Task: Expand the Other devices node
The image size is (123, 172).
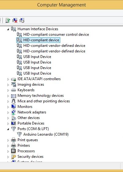Action: point(8,118)
